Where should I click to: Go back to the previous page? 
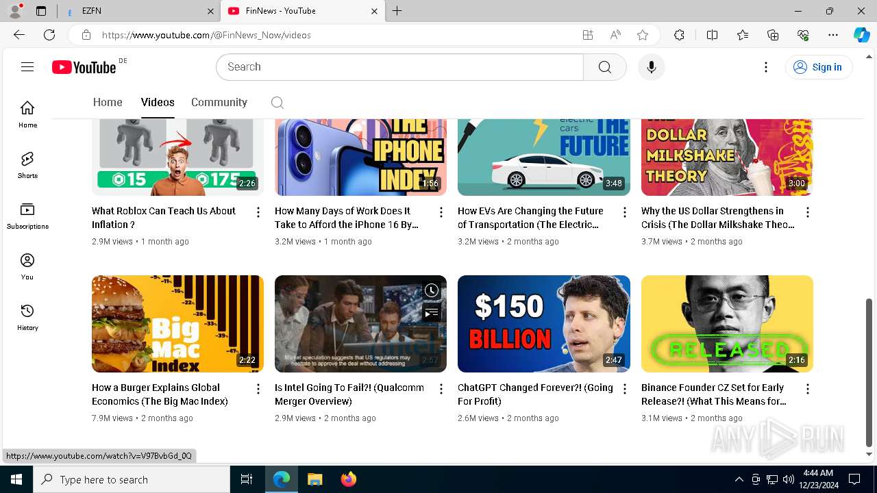click(19, 35)
